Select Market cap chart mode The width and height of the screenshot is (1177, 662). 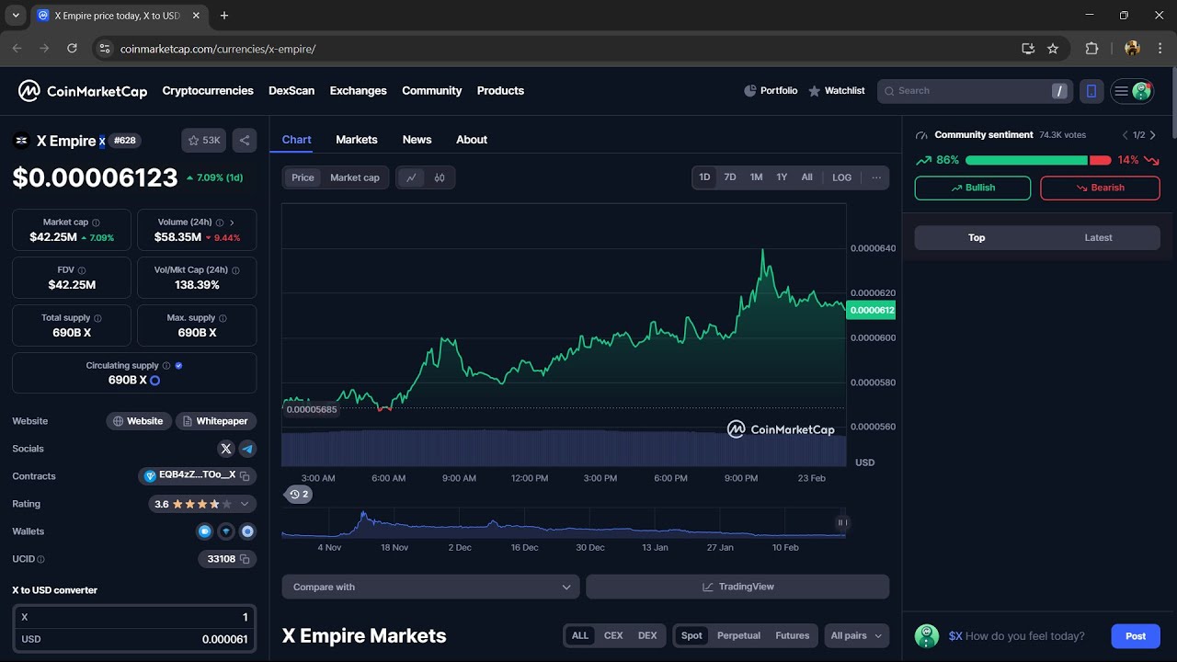coord(355,177)
